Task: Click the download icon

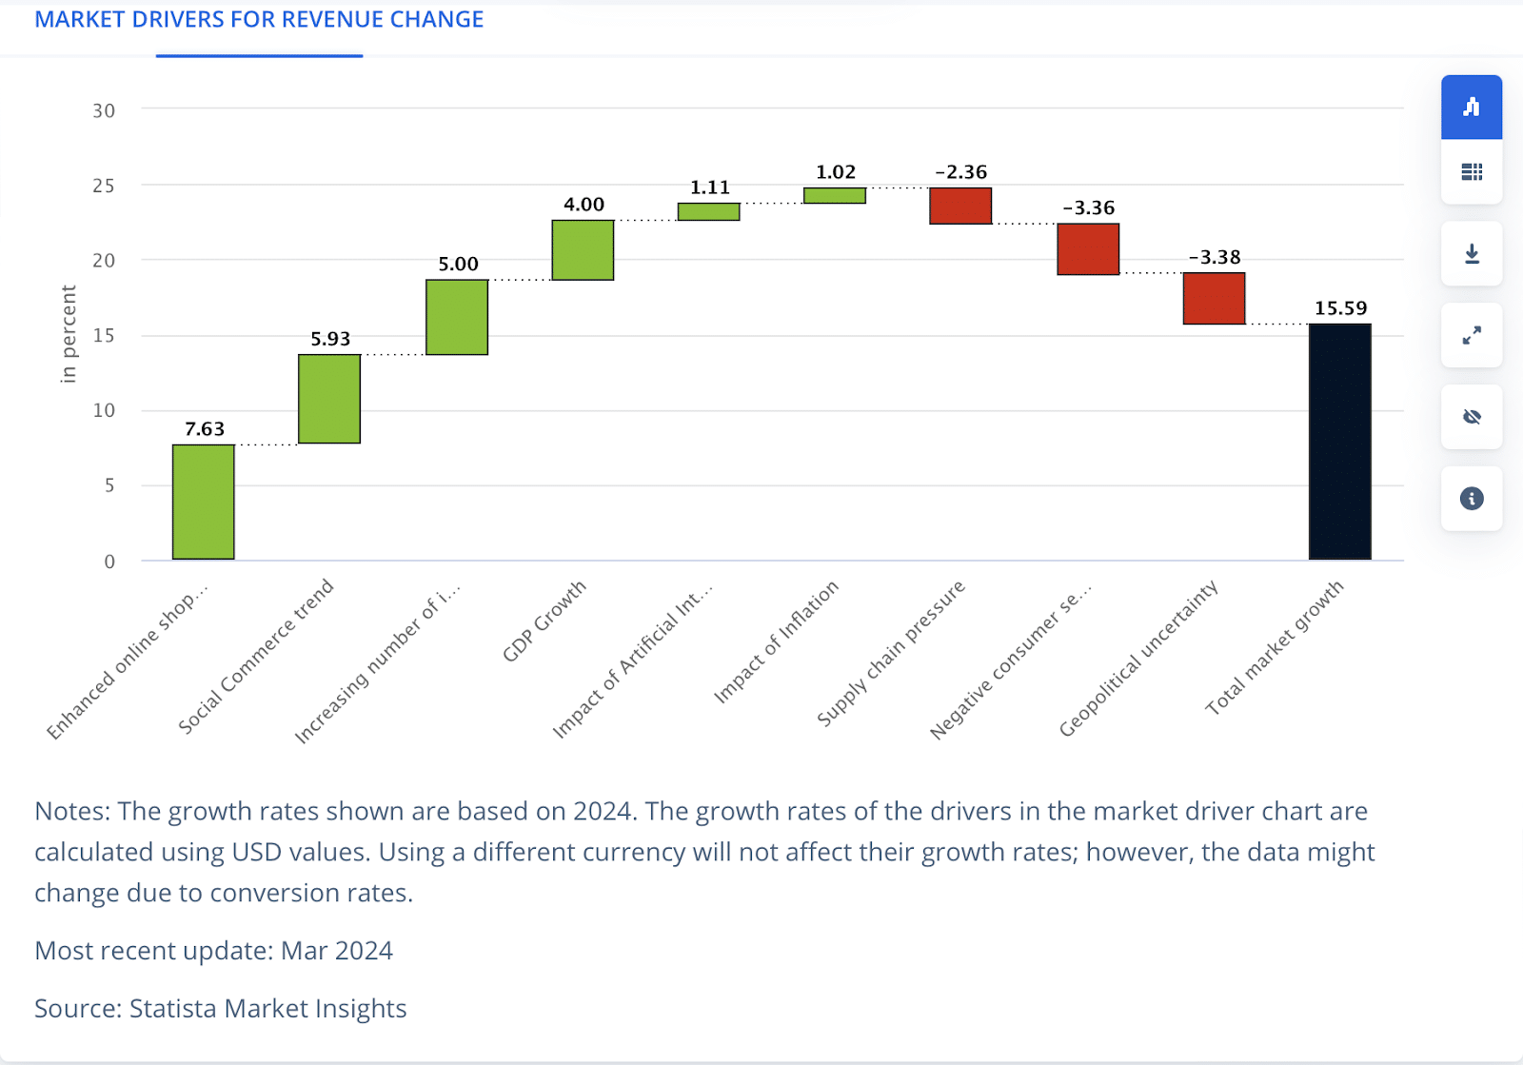Action: 1472,254
